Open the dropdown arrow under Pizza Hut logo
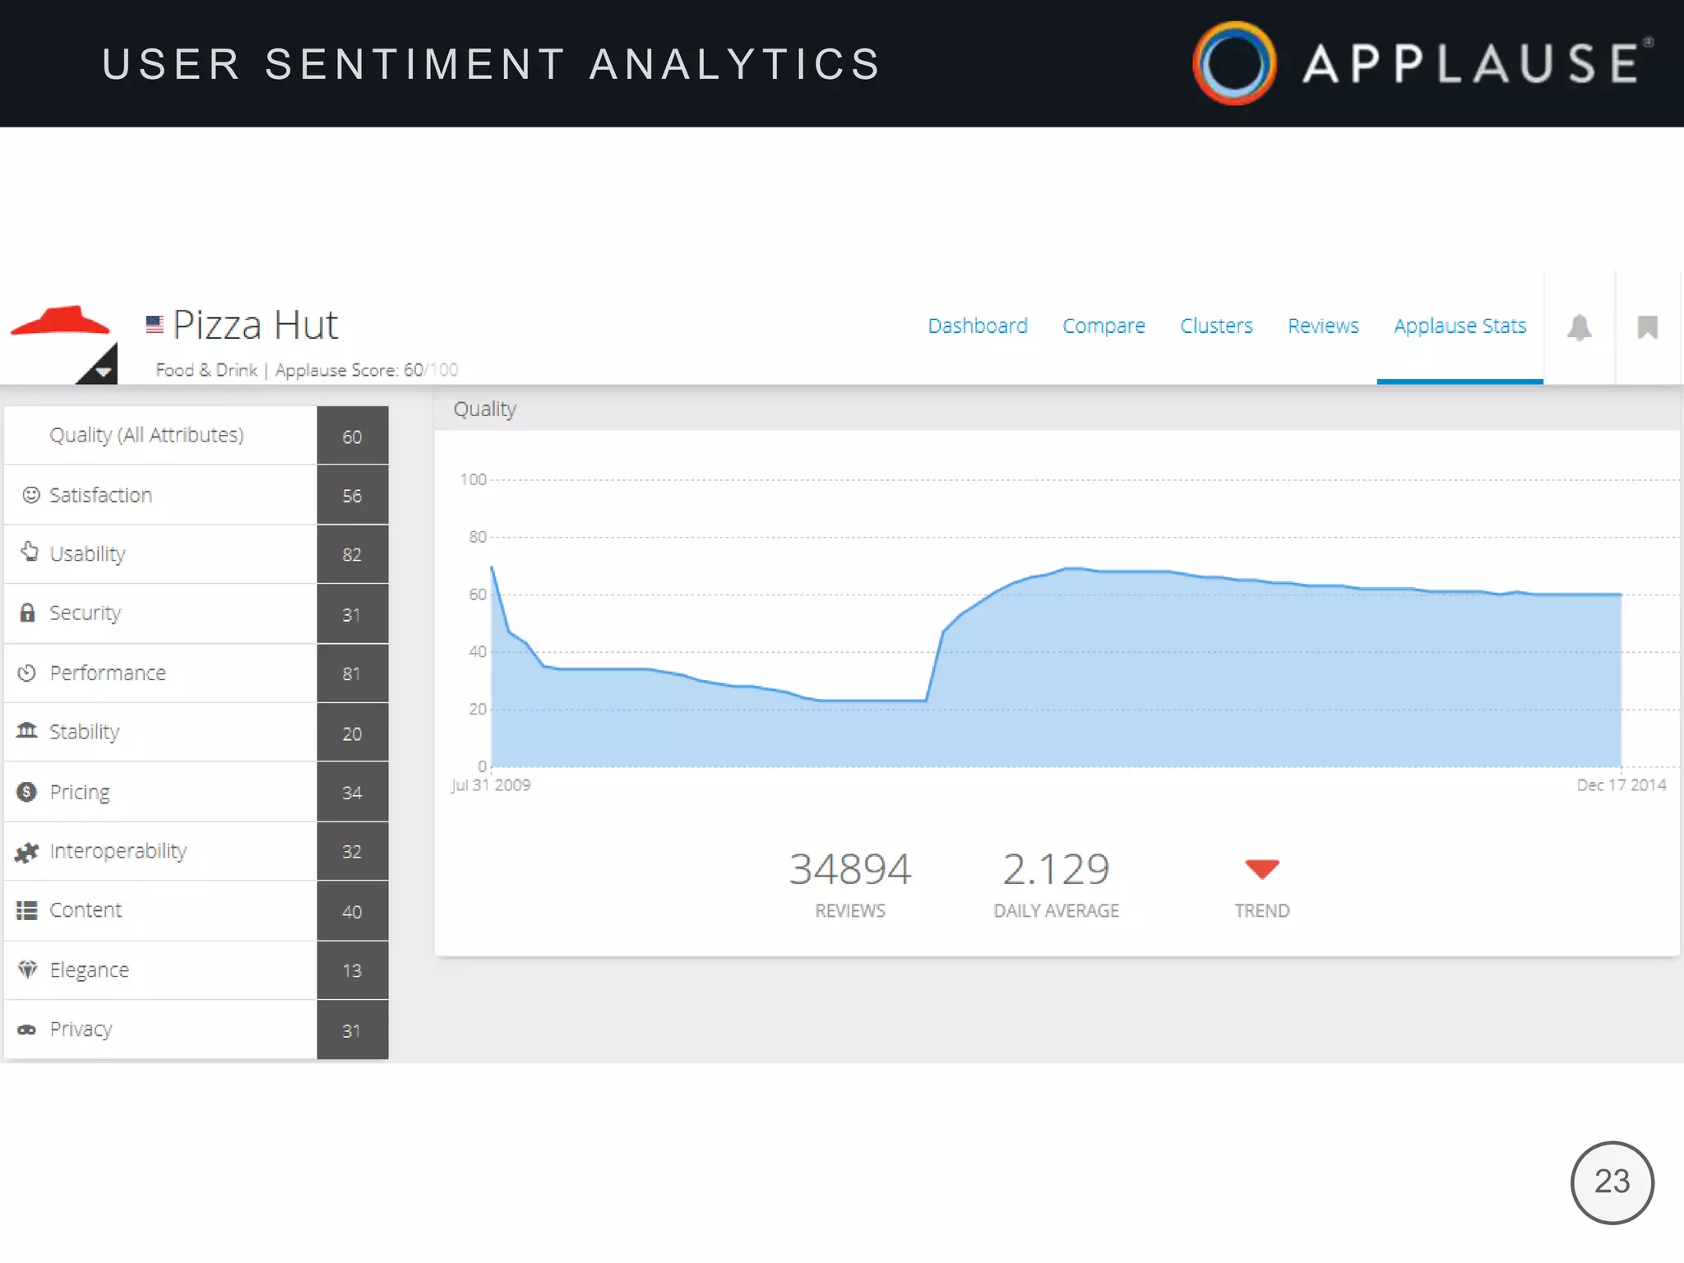Viewport: 1684px width, 1263px height. pyautogui.click(x=102, y=371)
